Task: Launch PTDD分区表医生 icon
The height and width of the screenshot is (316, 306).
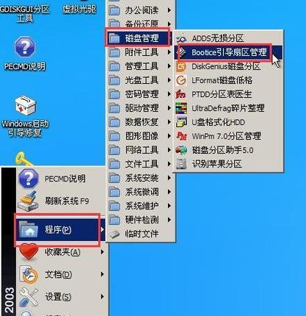Action: (181, 94)
